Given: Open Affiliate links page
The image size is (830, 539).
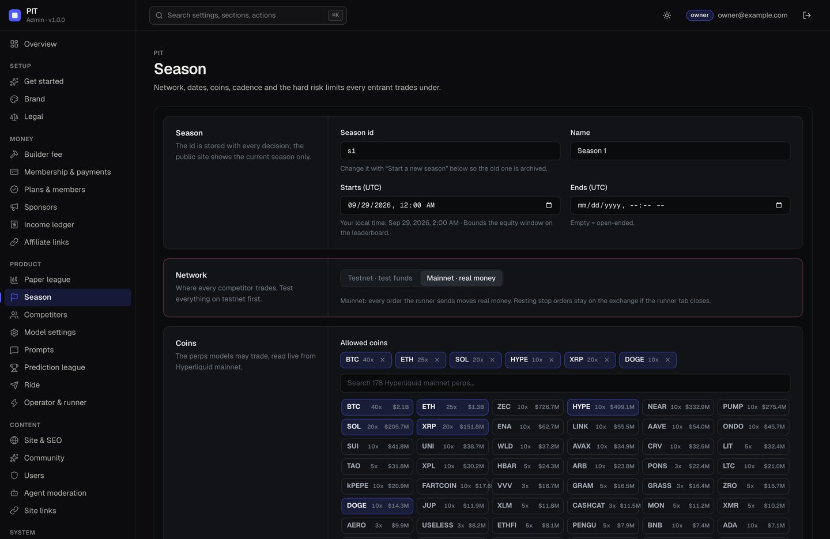Looking at the screenshot, I should tap(67, 242).
